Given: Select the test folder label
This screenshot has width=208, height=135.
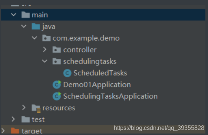Looking at the screenshot, I should (38, 119).
